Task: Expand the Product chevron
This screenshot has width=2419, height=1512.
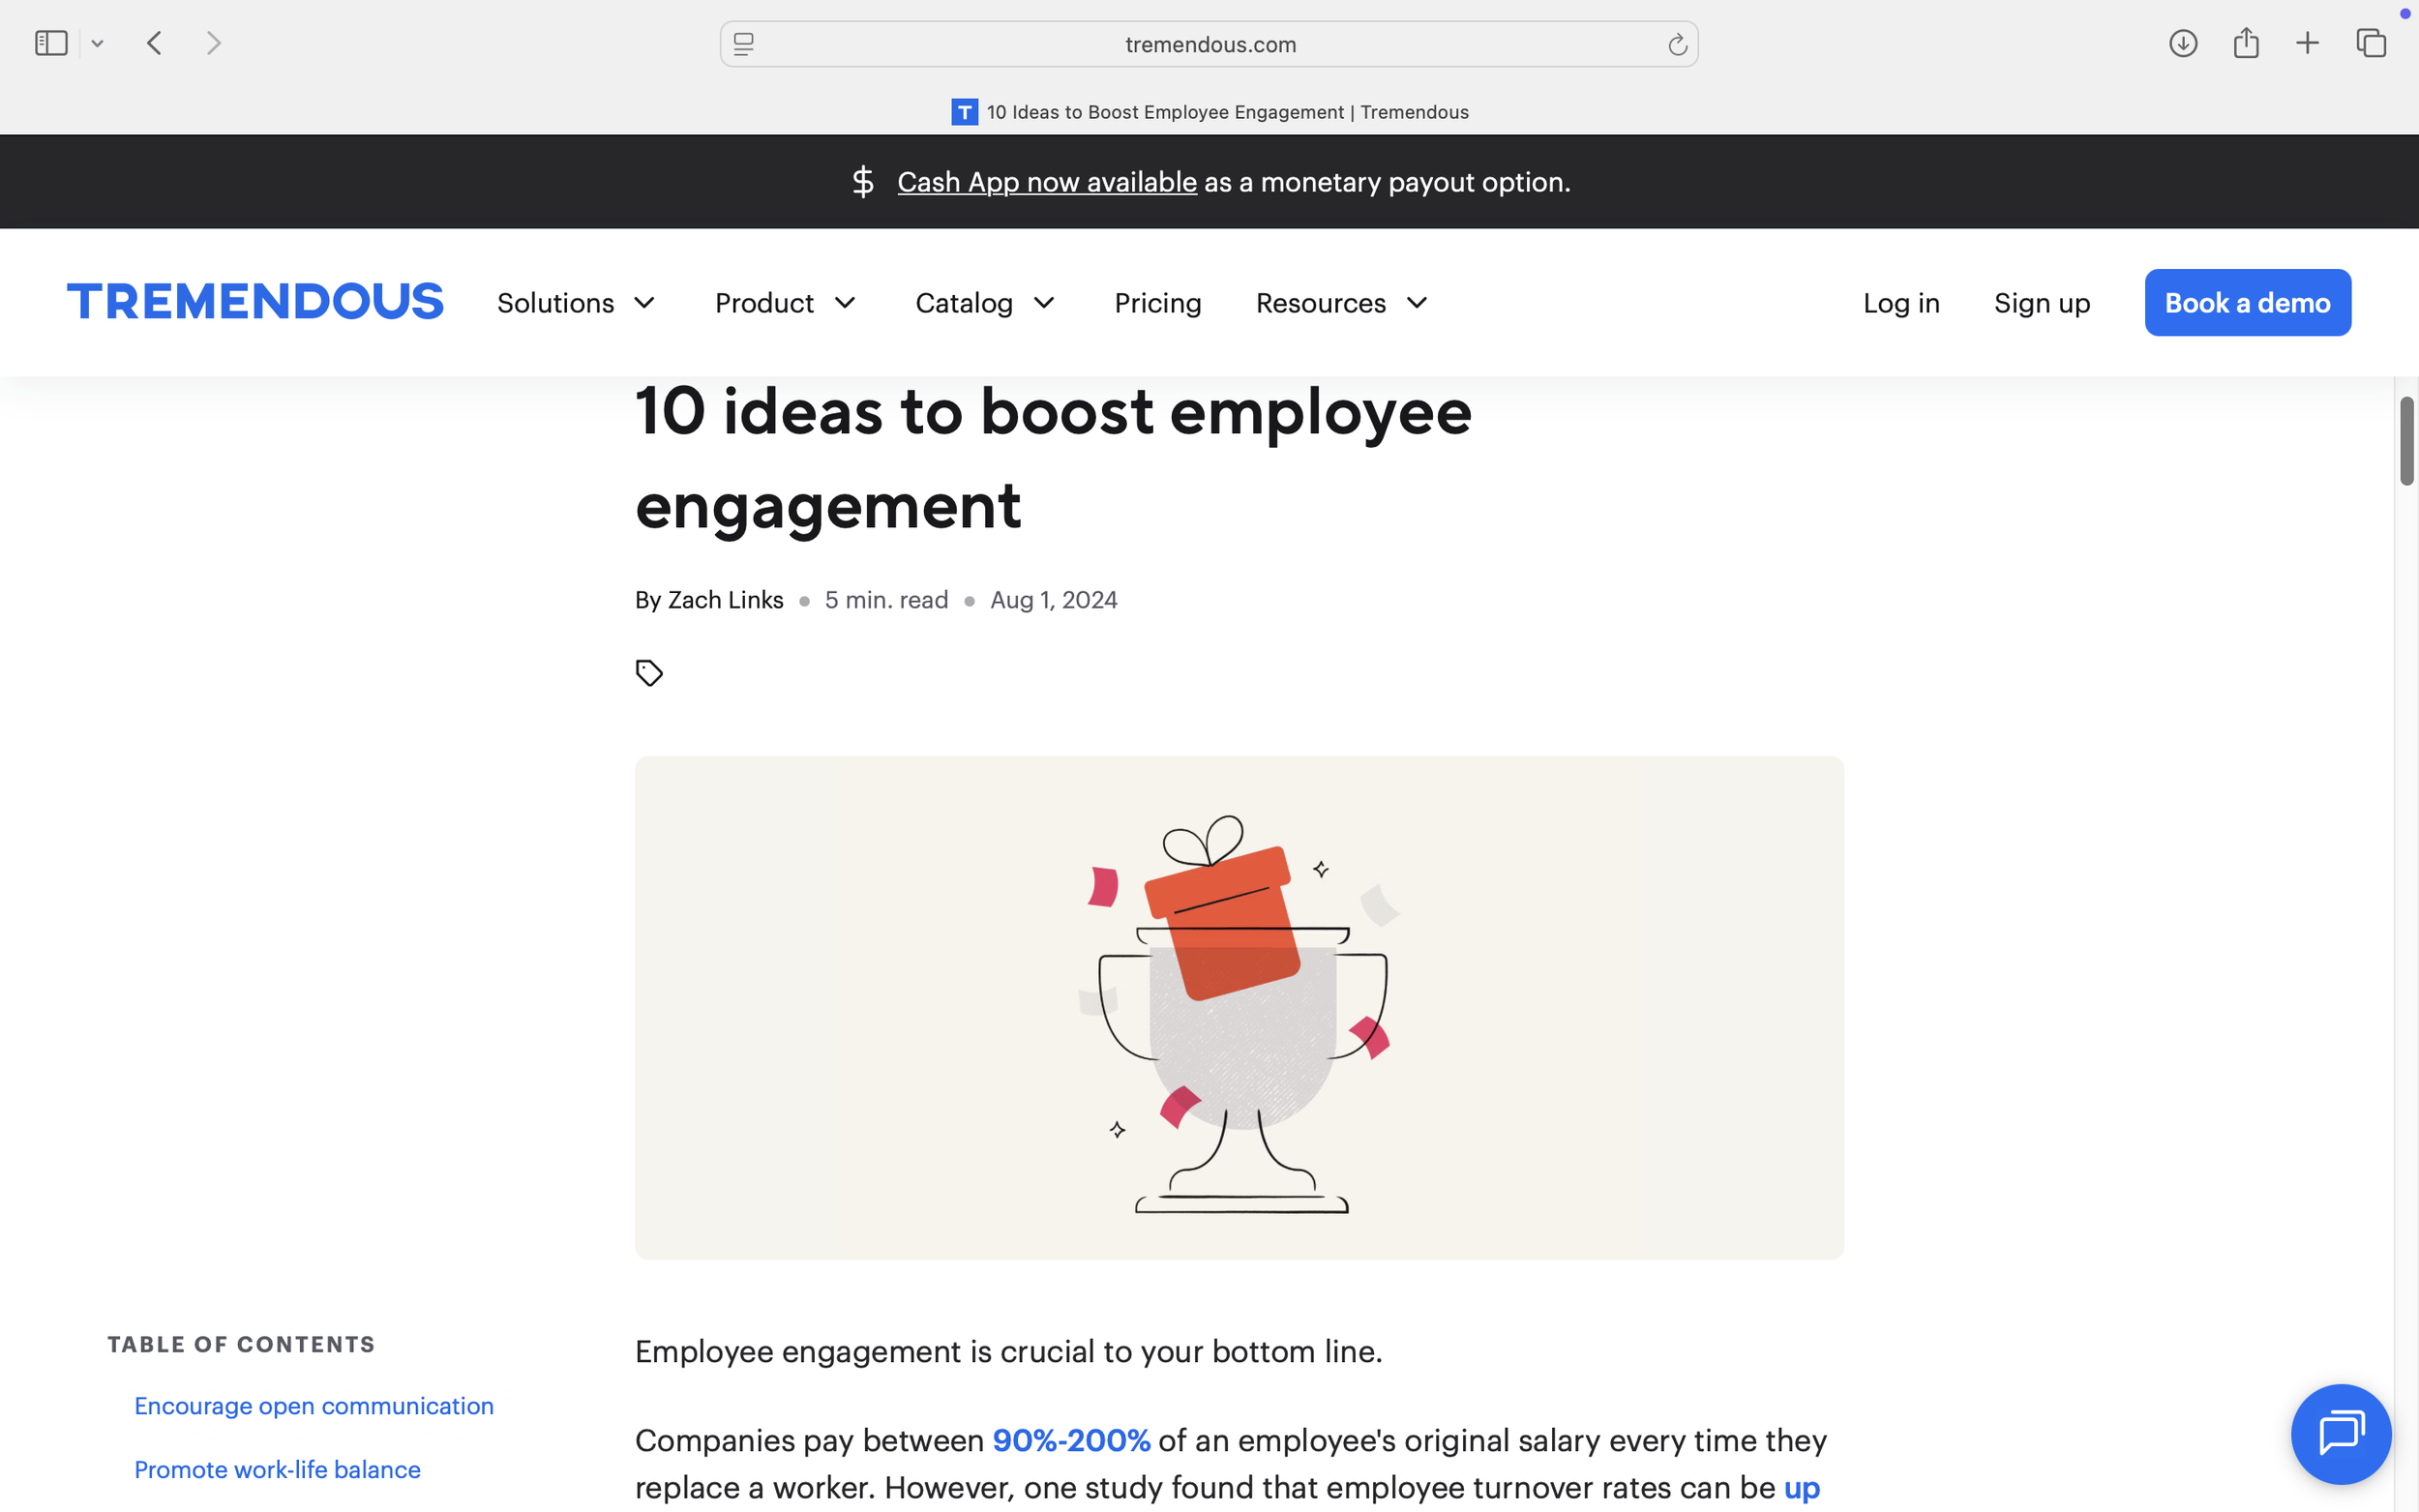Action: point(845,303)
